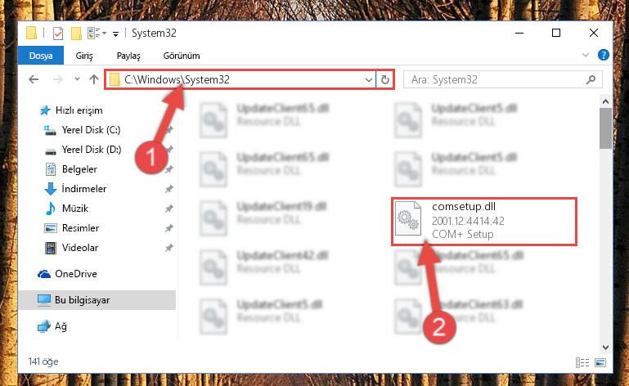The height and width of the screenshot is (386, 629).
Task: Switch to large icons view in status bar
Action: click(x=600, y=363)
